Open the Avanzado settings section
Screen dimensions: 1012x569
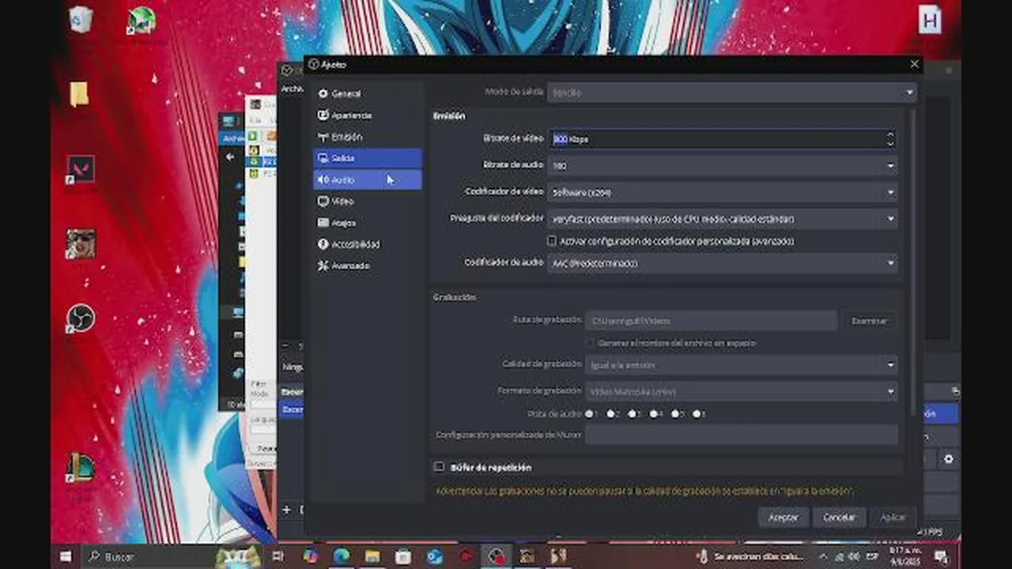[x=367, y=266]
